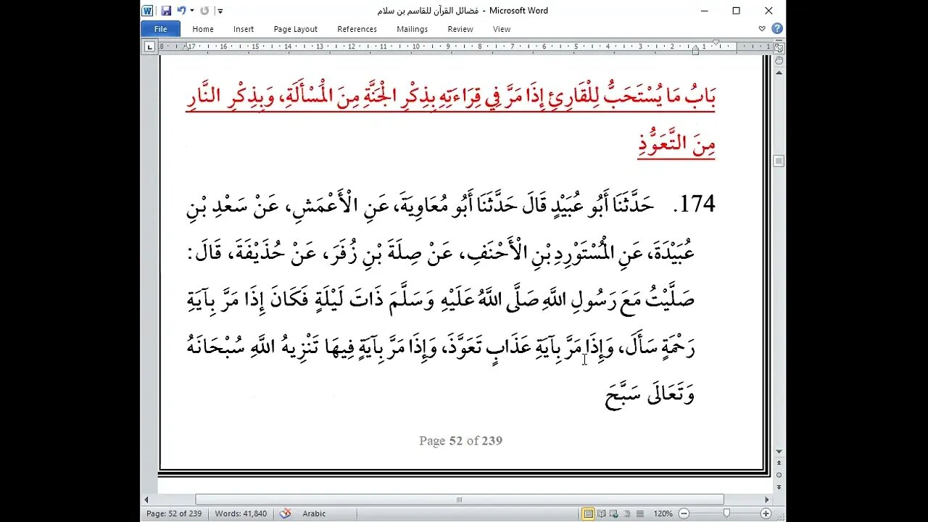
Task: Close the Microsoft Word window
Action: (768, 11)
